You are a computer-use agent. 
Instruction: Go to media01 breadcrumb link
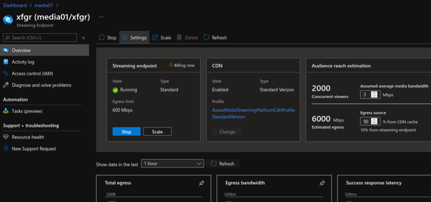[43, 5]
